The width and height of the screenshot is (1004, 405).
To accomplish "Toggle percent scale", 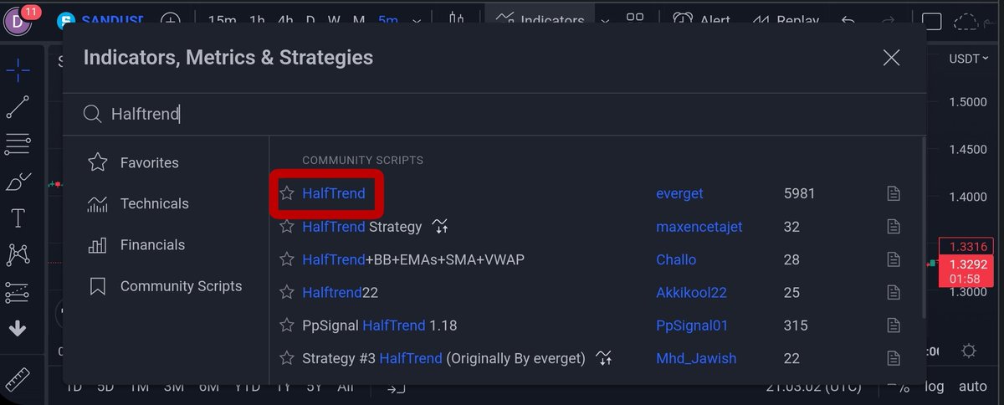I will coord(902,387).
